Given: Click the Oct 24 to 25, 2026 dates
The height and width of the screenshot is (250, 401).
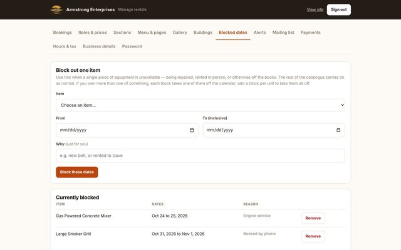Looking at the screenshot, I should 170,216.
